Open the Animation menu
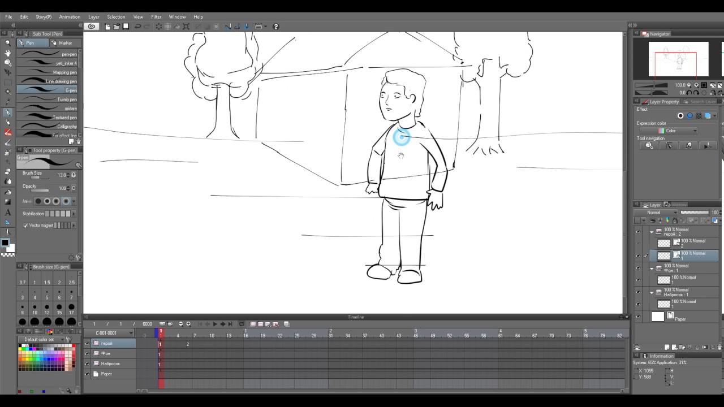The image size is (724, 407). [70, 17]
